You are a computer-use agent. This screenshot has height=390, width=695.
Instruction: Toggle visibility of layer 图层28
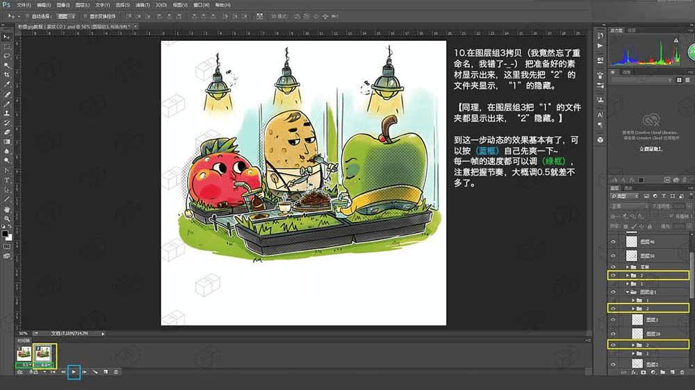pyautogui.click(x=614, y=334)
